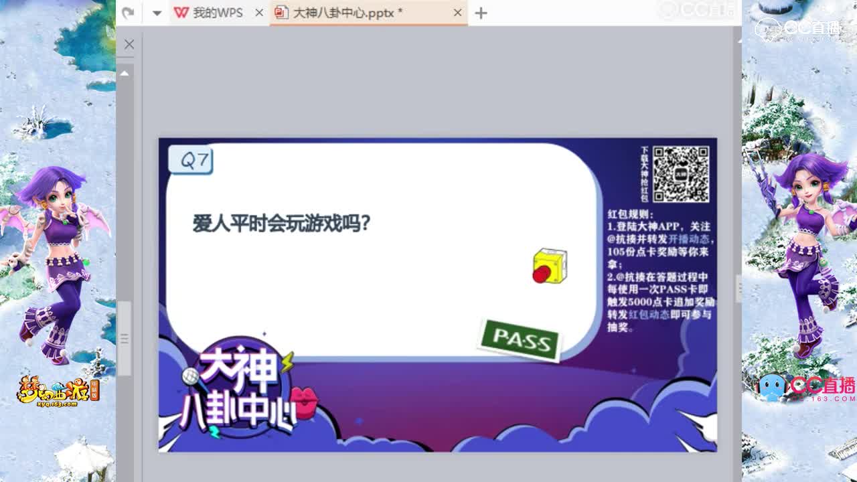Click the panel scroll up arrow
This screenshot has width=857, height=482.
[x=125, y=73]
